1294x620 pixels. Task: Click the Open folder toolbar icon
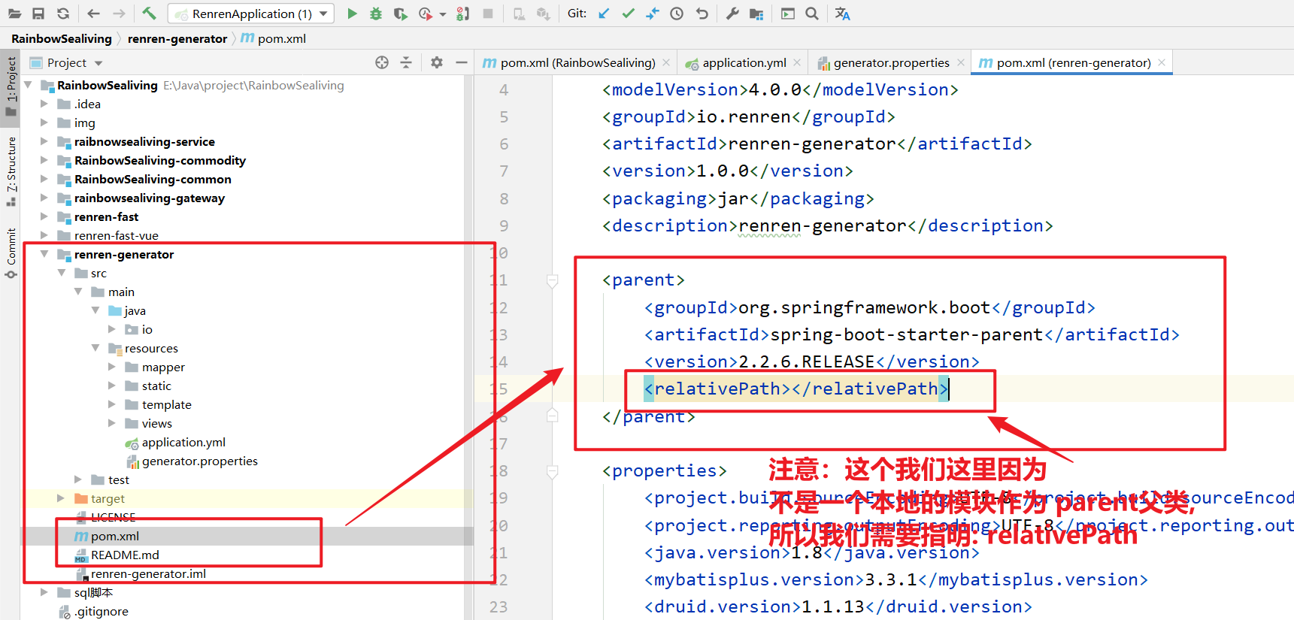tap(14, 14)
